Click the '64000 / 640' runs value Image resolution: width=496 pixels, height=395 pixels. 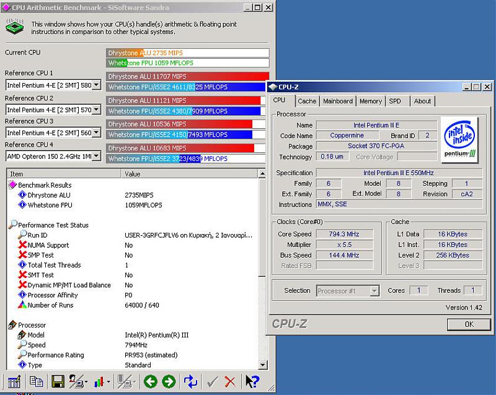pyautogui.click(x=142, y=305)
